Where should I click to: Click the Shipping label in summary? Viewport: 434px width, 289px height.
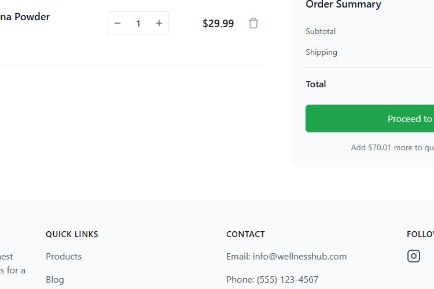321,52
